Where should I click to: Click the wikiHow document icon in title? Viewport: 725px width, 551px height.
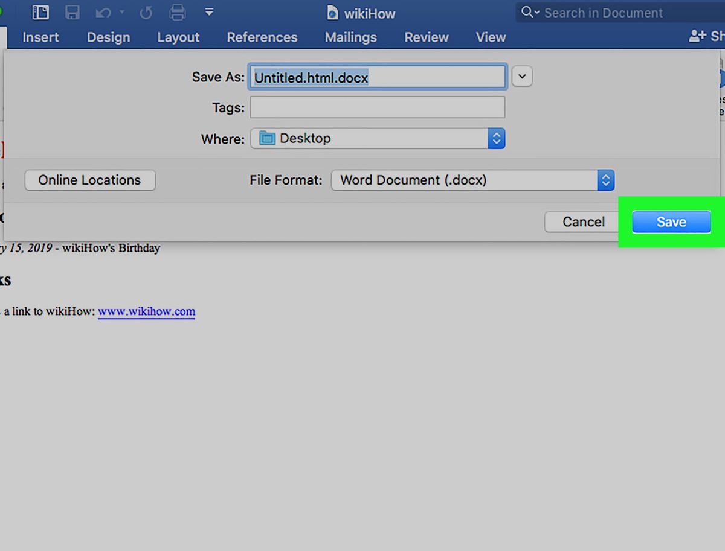pyautogui.click(x=333, y=13)
